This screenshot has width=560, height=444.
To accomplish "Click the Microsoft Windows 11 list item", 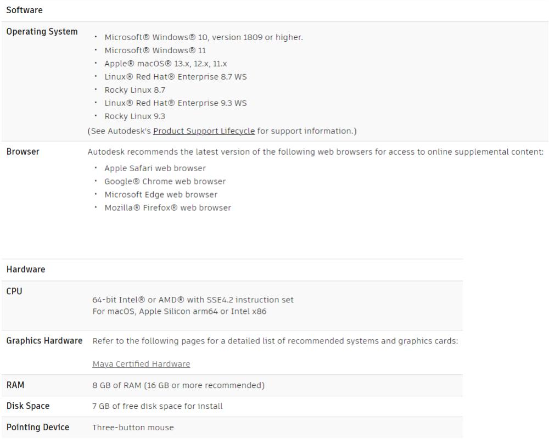I will [x=155, y=50].
